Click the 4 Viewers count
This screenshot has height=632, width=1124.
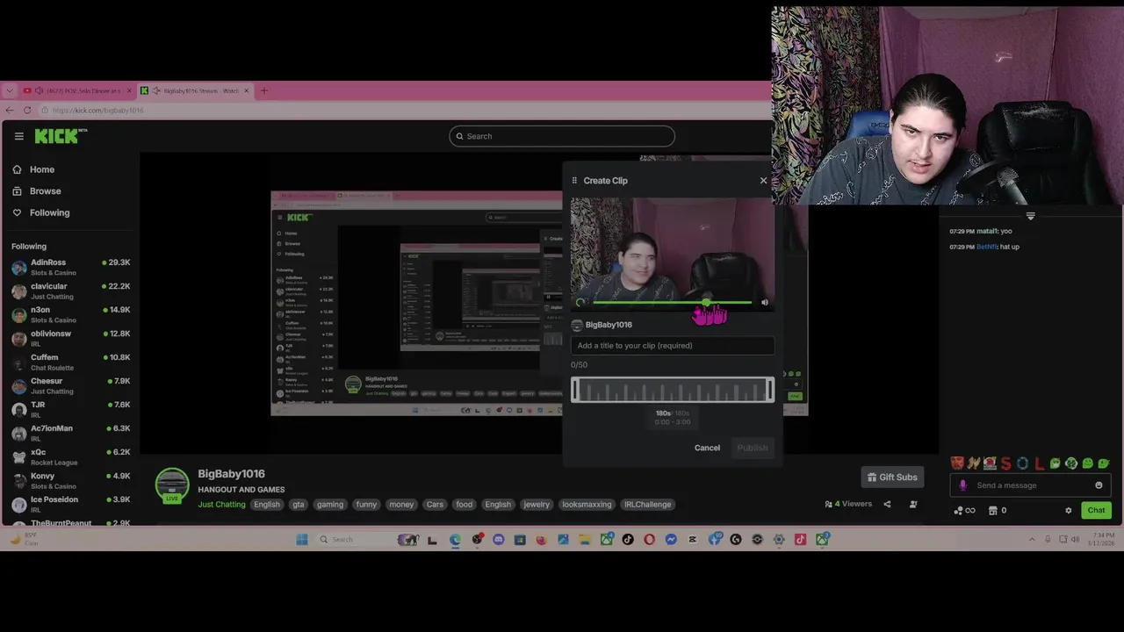tap(848, 504)
